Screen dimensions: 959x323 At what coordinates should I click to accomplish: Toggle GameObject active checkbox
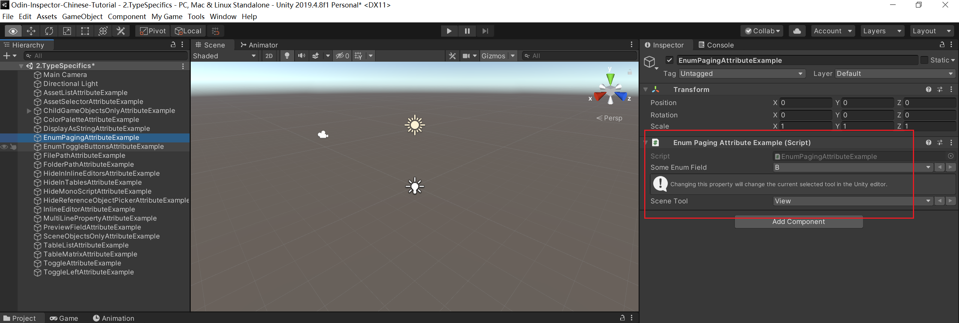669,60
